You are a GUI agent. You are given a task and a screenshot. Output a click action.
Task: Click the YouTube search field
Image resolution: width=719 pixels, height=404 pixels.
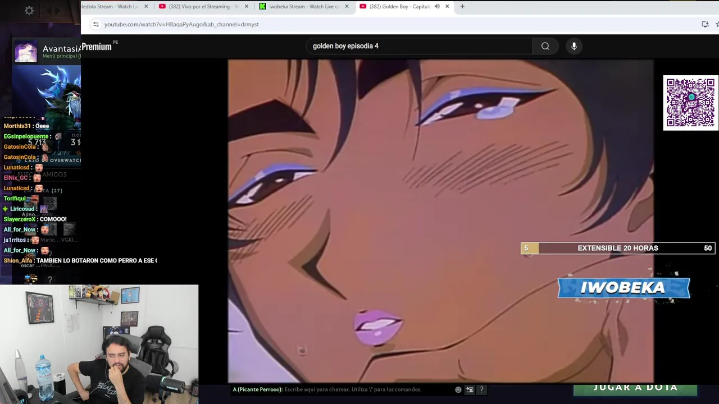coord(419,46)
